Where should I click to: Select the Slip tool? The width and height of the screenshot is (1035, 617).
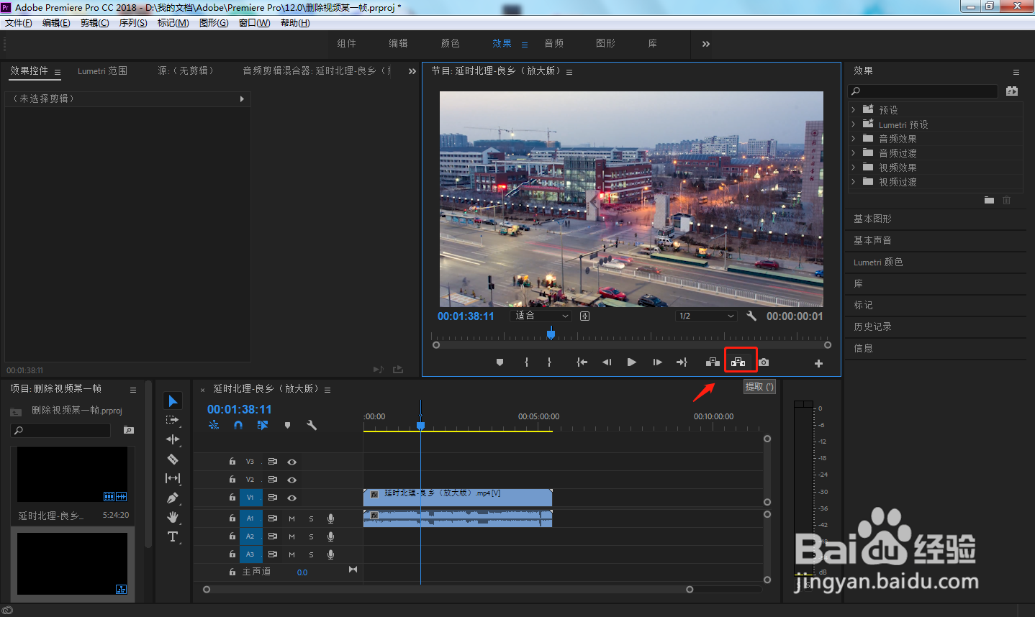[173, 478]
